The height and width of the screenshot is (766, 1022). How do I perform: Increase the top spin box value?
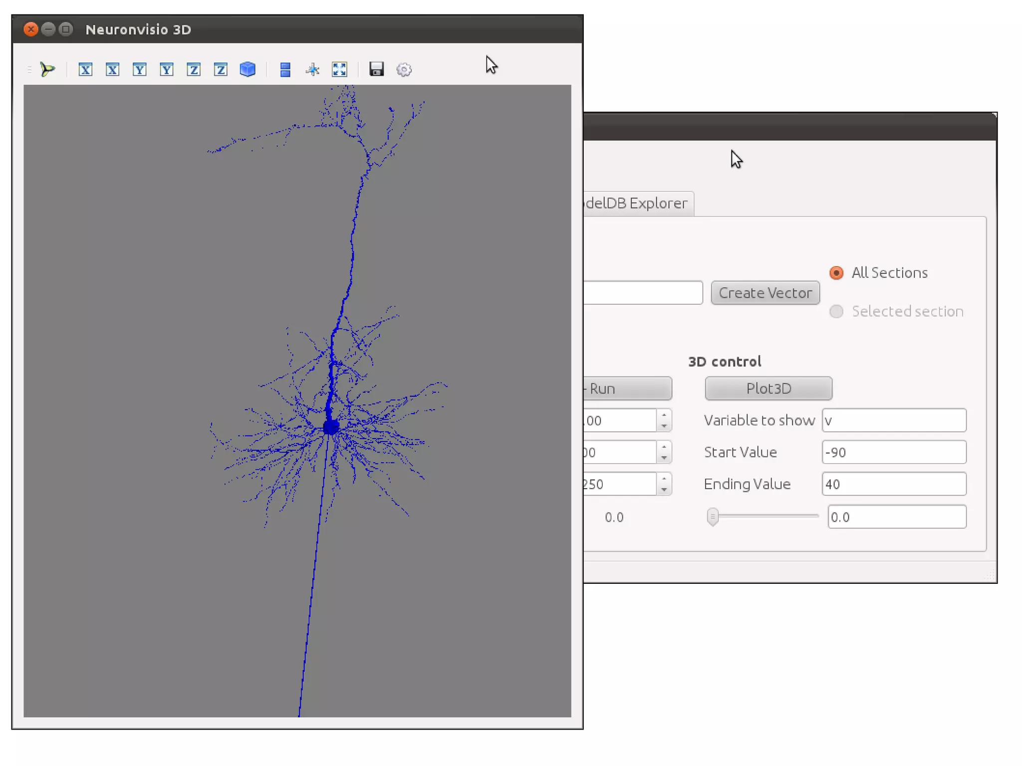pos(664,415)
